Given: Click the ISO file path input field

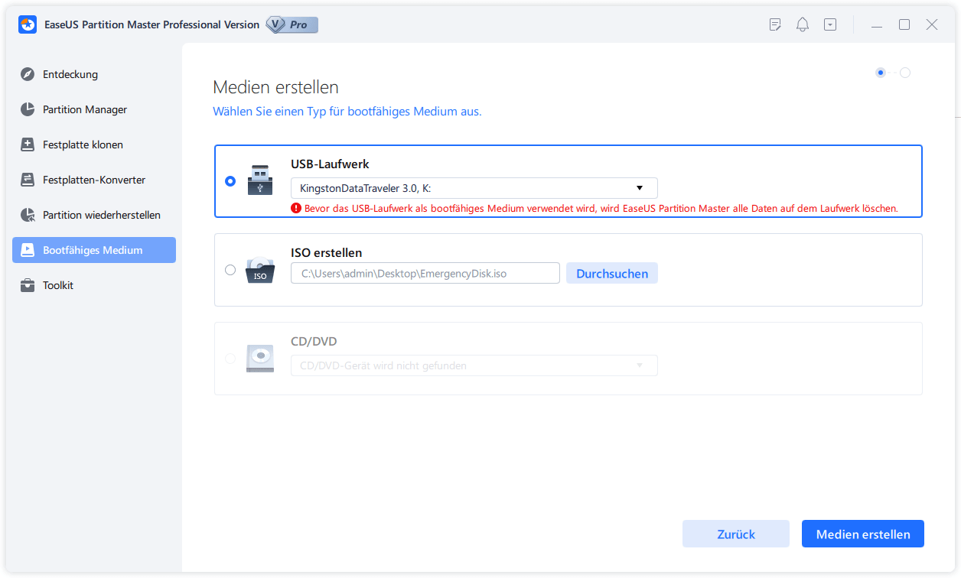Looking at the screenshot, I should (425, 273).
